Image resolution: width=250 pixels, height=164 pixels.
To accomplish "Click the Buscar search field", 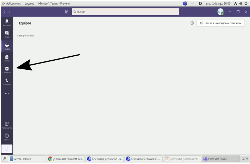I will [x=125, y=12].
